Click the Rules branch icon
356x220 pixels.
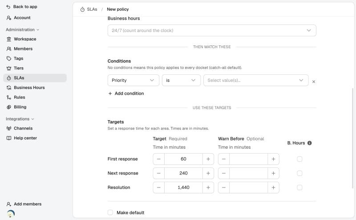(9, 97)
